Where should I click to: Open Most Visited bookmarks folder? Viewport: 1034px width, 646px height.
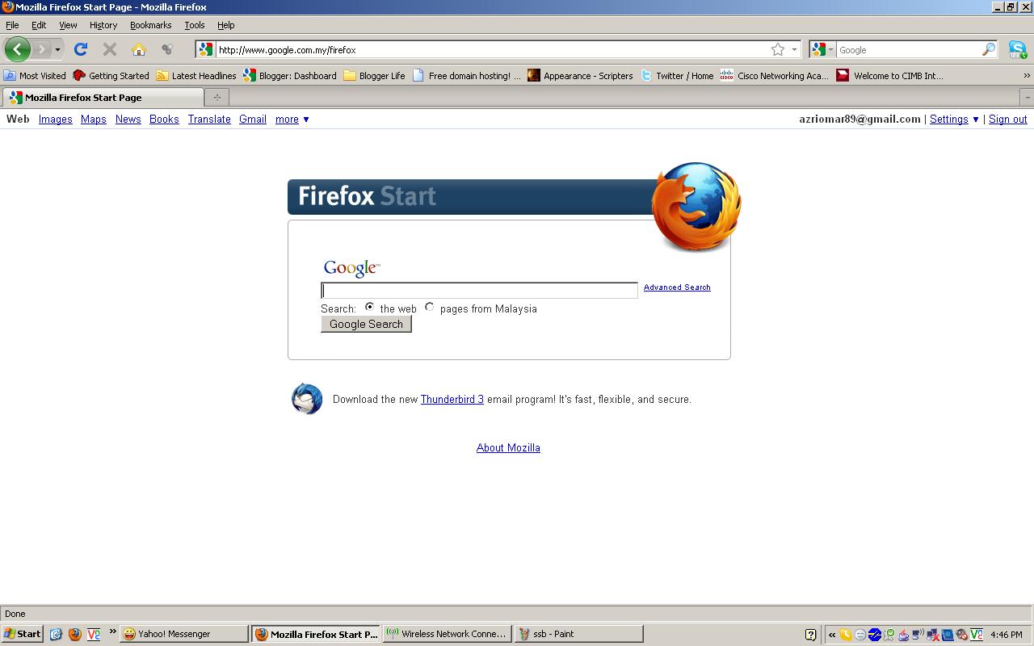[x=35, y=75]
